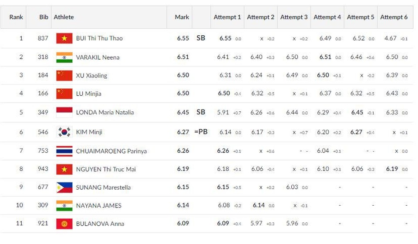The width and height of the screenshot is (418, 244).
Task: Click India flag beside NAYANA JAMES
Action: (64, 206)
